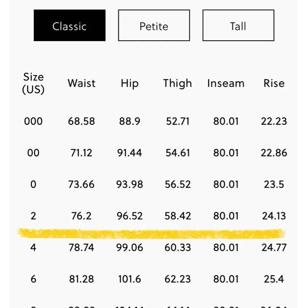Screen dimensions: 308x308
Task: Click thigh value 52.71
Action: pyautogui.click(x=177, y=121)
